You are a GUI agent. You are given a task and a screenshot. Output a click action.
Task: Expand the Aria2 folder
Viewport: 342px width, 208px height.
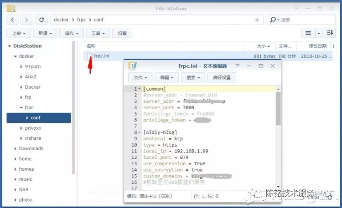[x=21, y=76]
